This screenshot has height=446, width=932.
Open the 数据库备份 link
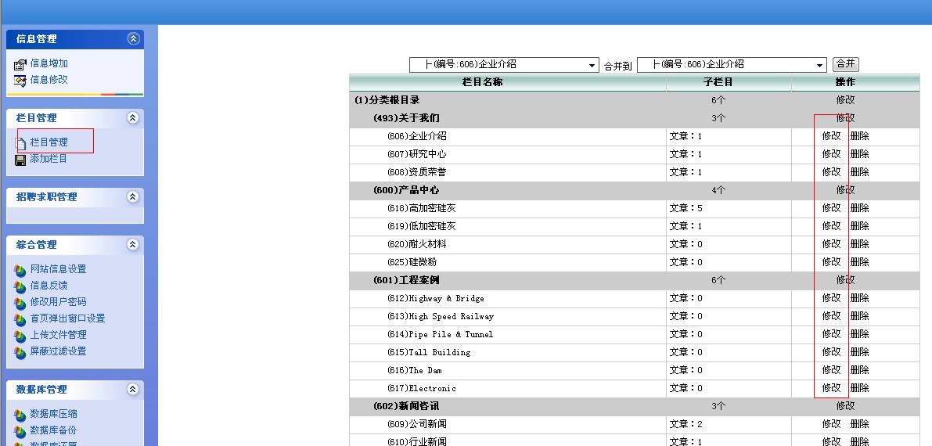point(54,430)
